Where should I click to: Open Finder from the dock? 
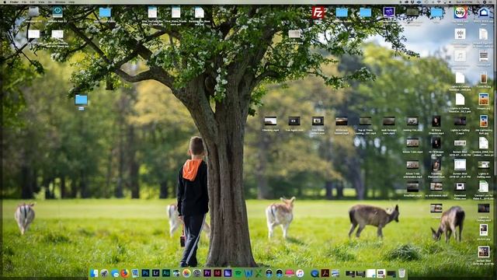(x=94, y=273)
